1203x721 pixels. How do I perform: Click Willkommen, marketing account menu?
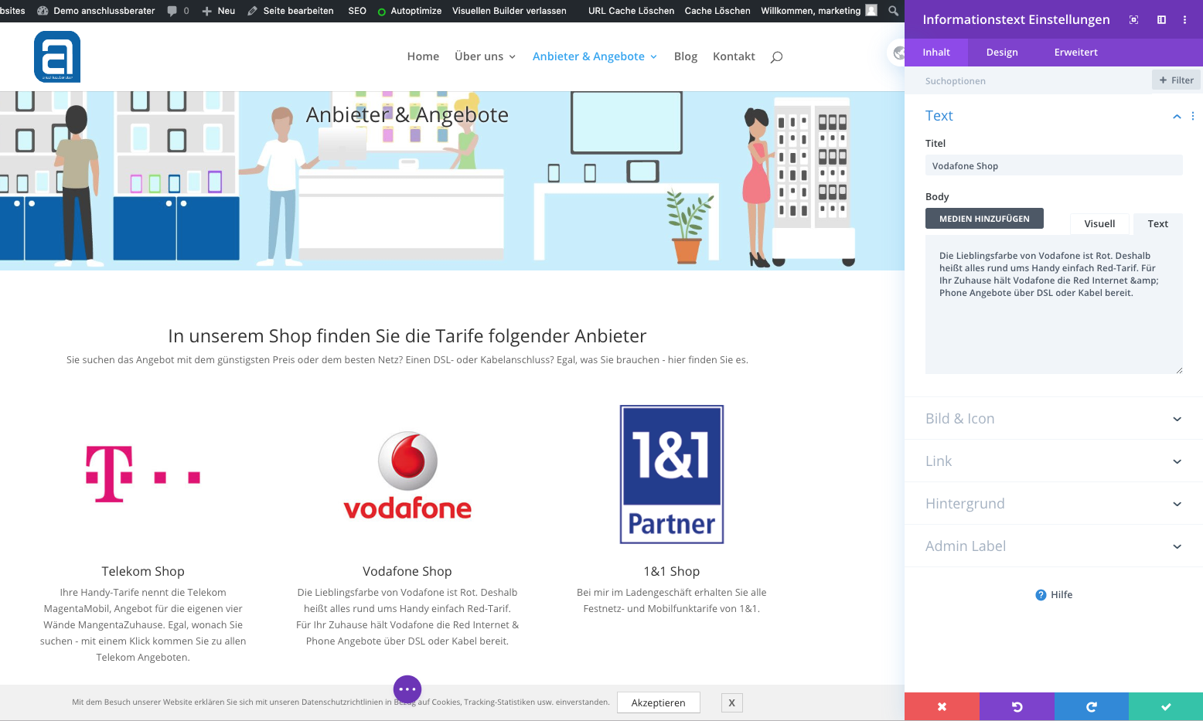[819, 11]
